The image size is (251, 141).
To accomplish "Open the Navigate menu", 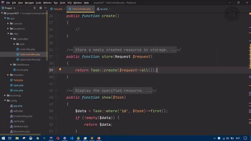I will (x=29, y=3).
